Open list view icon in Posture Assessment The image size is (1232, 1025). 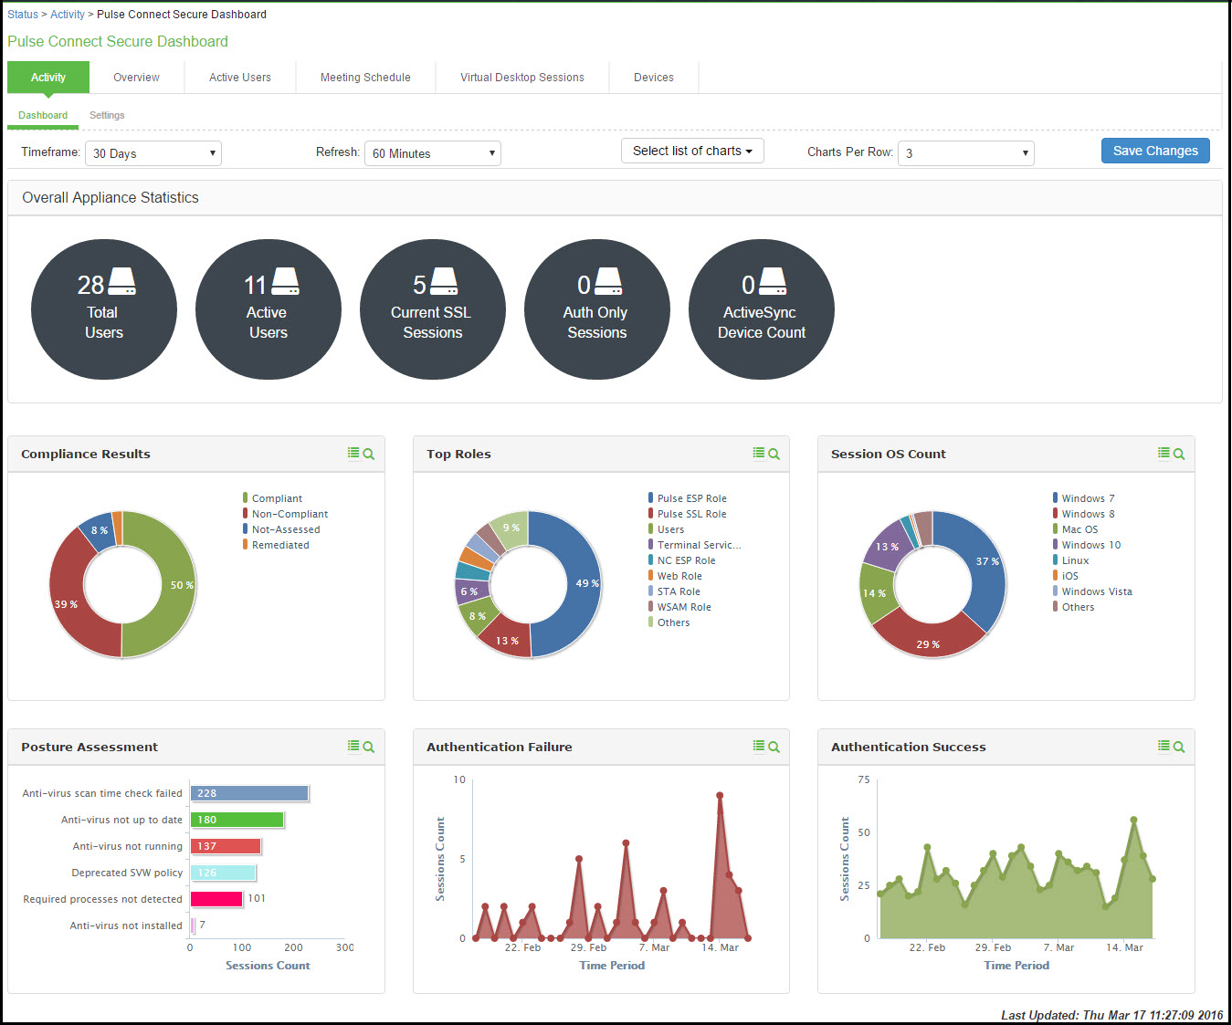coord(353,746)
